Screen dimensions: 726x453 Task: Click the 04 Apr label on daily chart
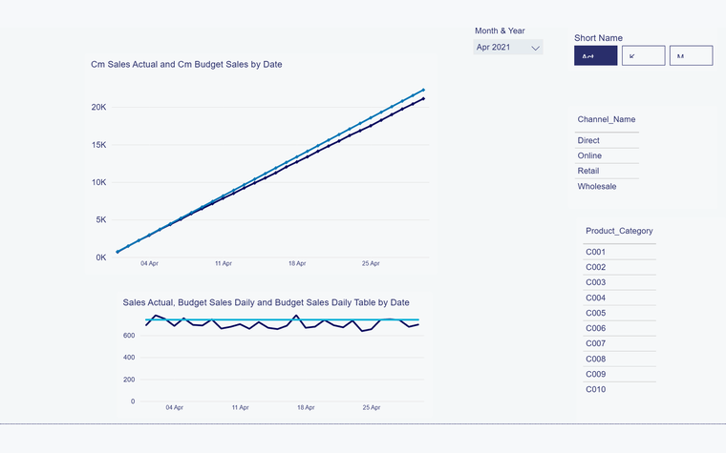[x=175, y=408]
